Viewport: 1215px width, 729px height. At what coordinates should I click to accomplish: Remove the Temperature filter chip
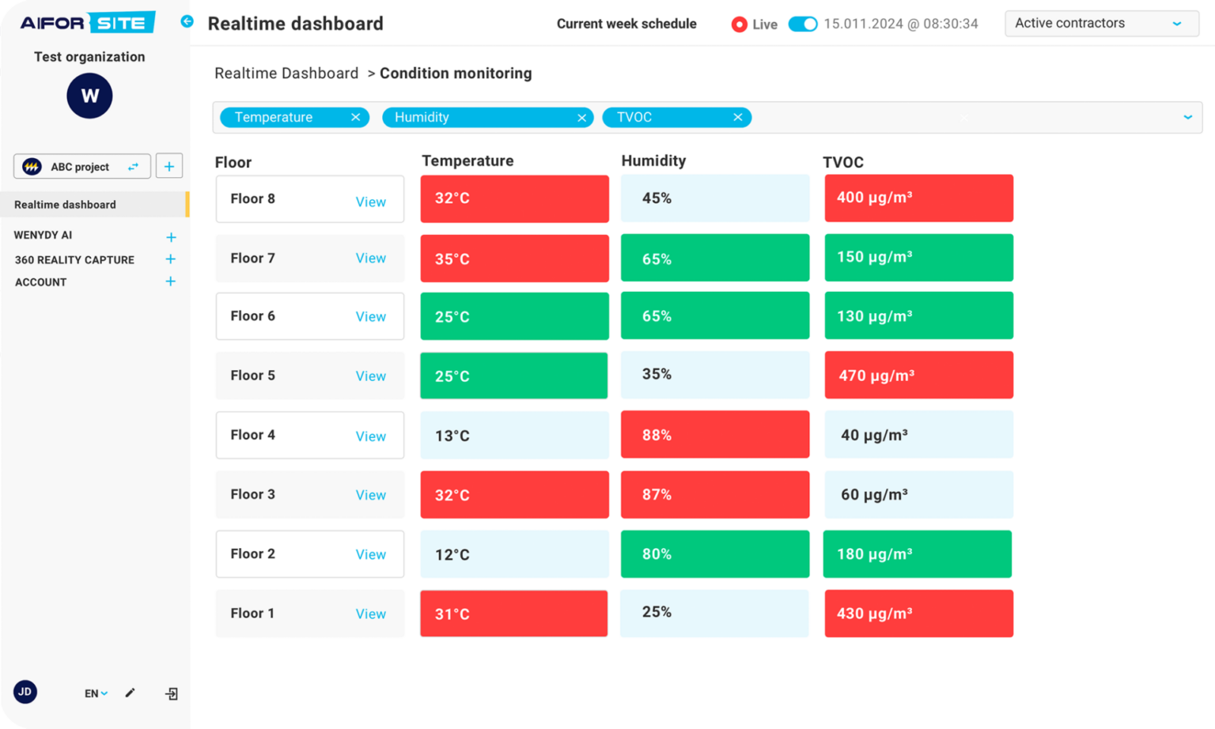tap(355, 117)
